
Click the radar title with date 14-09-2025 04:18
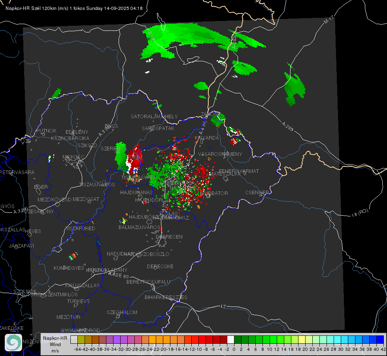pyautogui.click(x=74, y=8)
